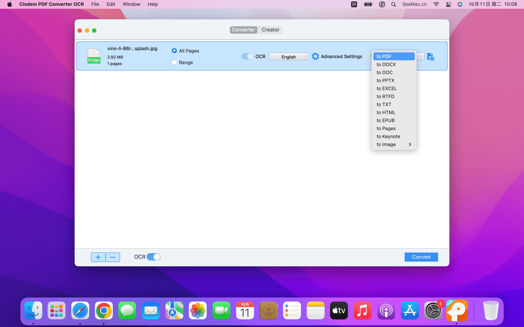Select to EPUB output format
This screenshot has width=524, height=327.
[394, 121]
